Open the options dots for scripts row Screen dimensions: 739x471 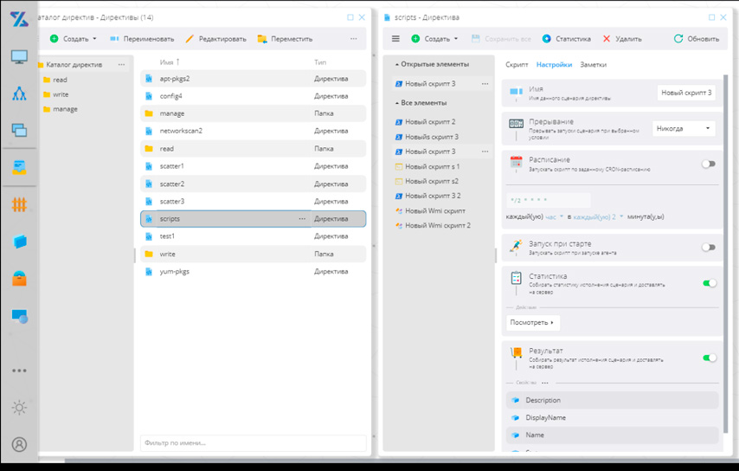point(302,219)
